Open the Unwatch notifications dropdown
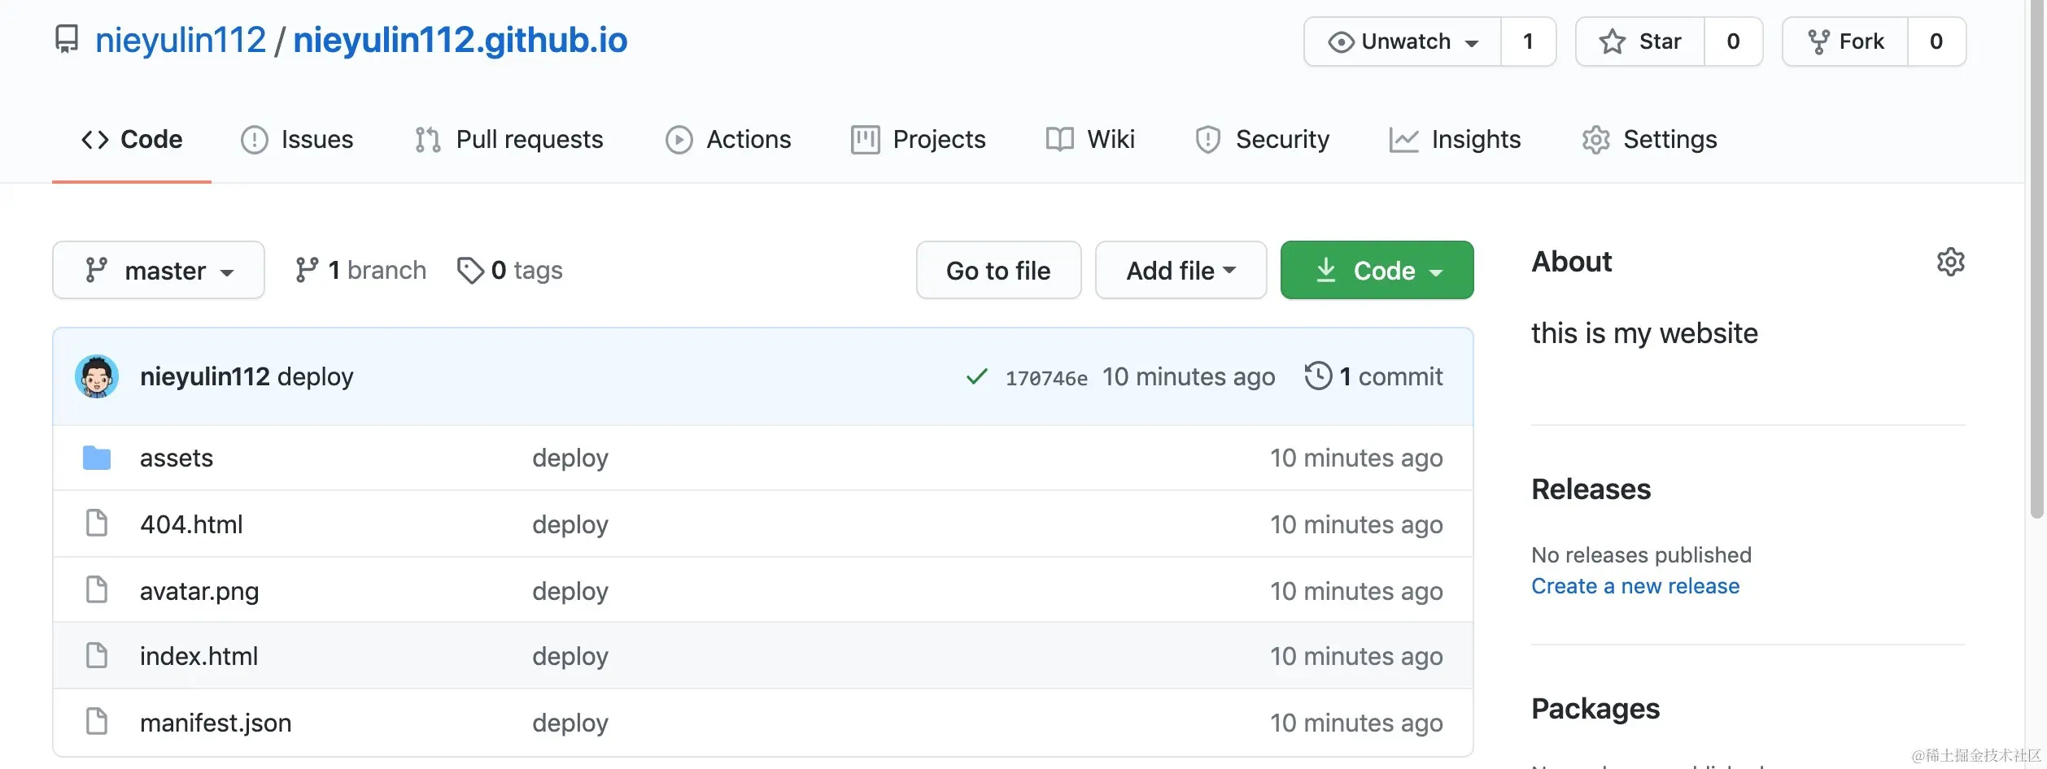This screenshot has height=769, width=2047. click(1403, 41)
